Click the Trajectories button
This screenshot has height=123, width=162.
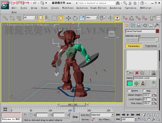pos(151,46)
